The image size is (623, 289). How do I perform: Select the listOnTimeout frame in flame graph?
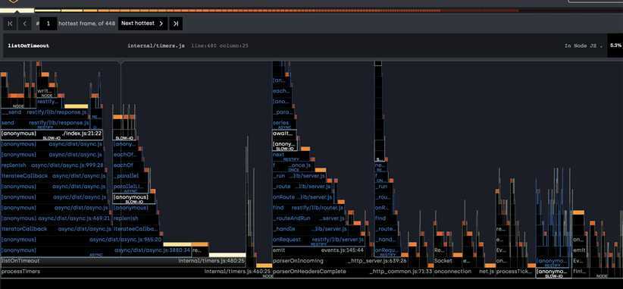(123, 261)
